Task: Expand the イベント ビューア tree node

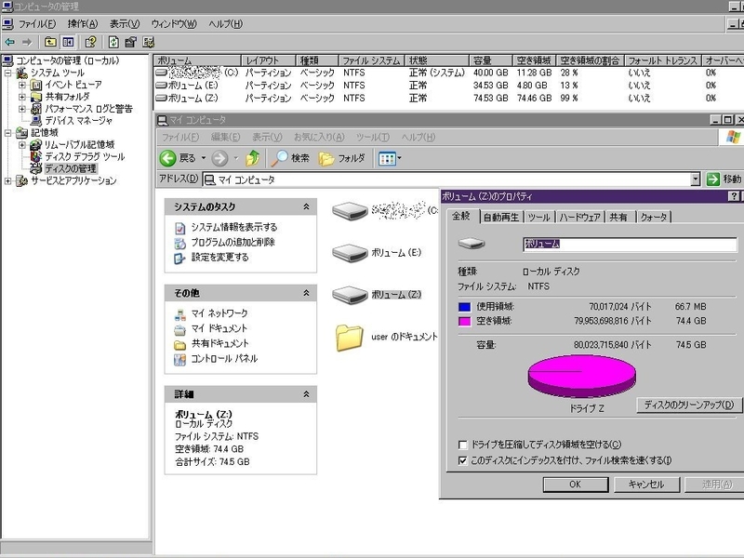Action: point(21,85)
